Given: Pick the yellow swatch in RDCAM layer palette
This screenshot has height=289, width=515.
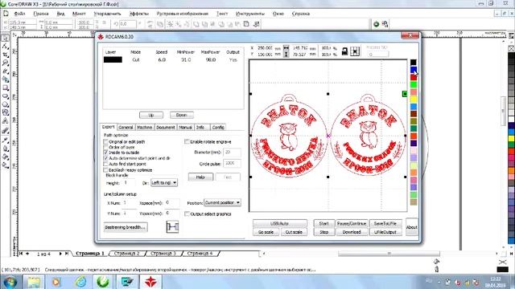Looking at the screenshot, I should tap(413, 99).
